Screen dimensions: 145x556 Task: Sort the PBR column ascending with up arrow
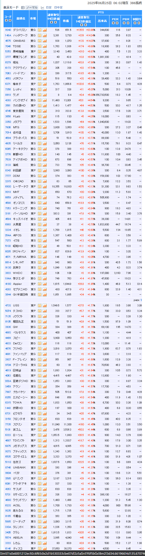coord(124,23)
